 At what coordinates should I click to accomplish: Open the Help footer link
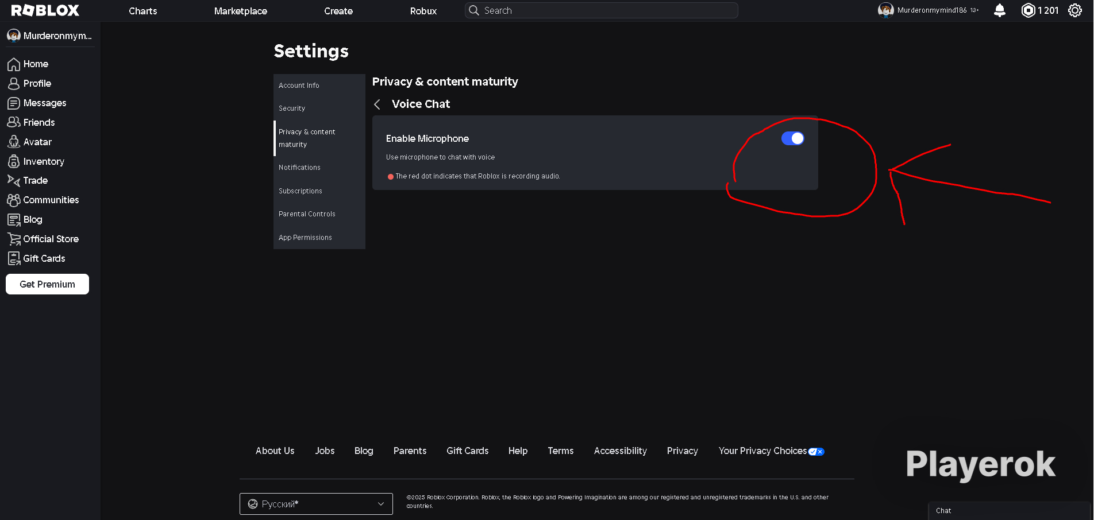pyautogui.click(x=518, y=451)
